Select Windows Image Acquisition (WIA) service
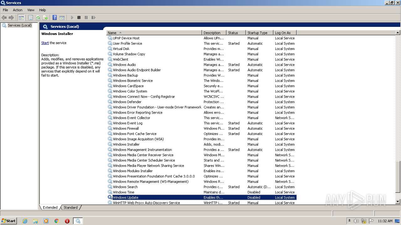401x225 pixels. click(201, 139)
